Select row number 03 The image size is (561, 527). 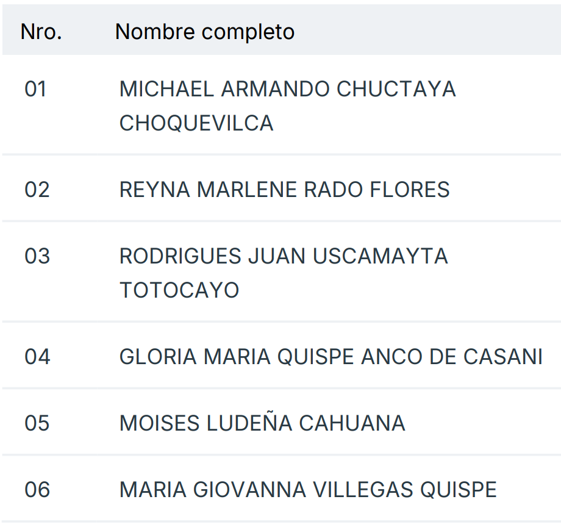(x=37, y=256)
